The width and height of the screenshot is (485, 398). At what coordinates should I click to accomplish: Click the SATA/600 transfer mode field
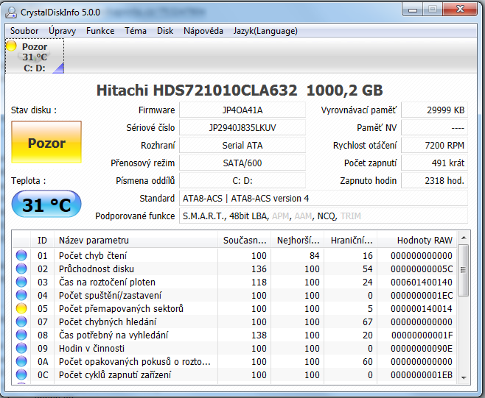(242, 163)
